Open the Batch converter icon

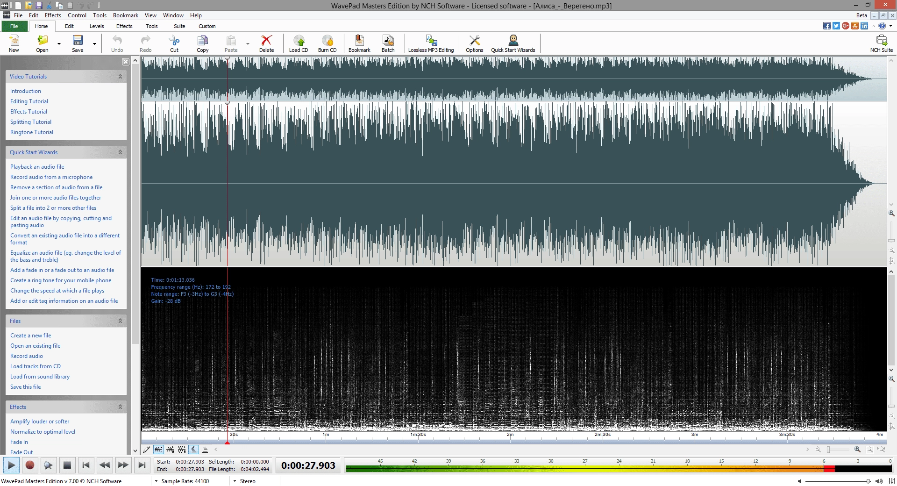388,43
